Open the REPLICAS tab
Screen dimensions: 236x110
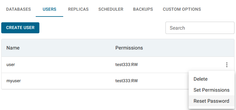[x=78, y=9]
